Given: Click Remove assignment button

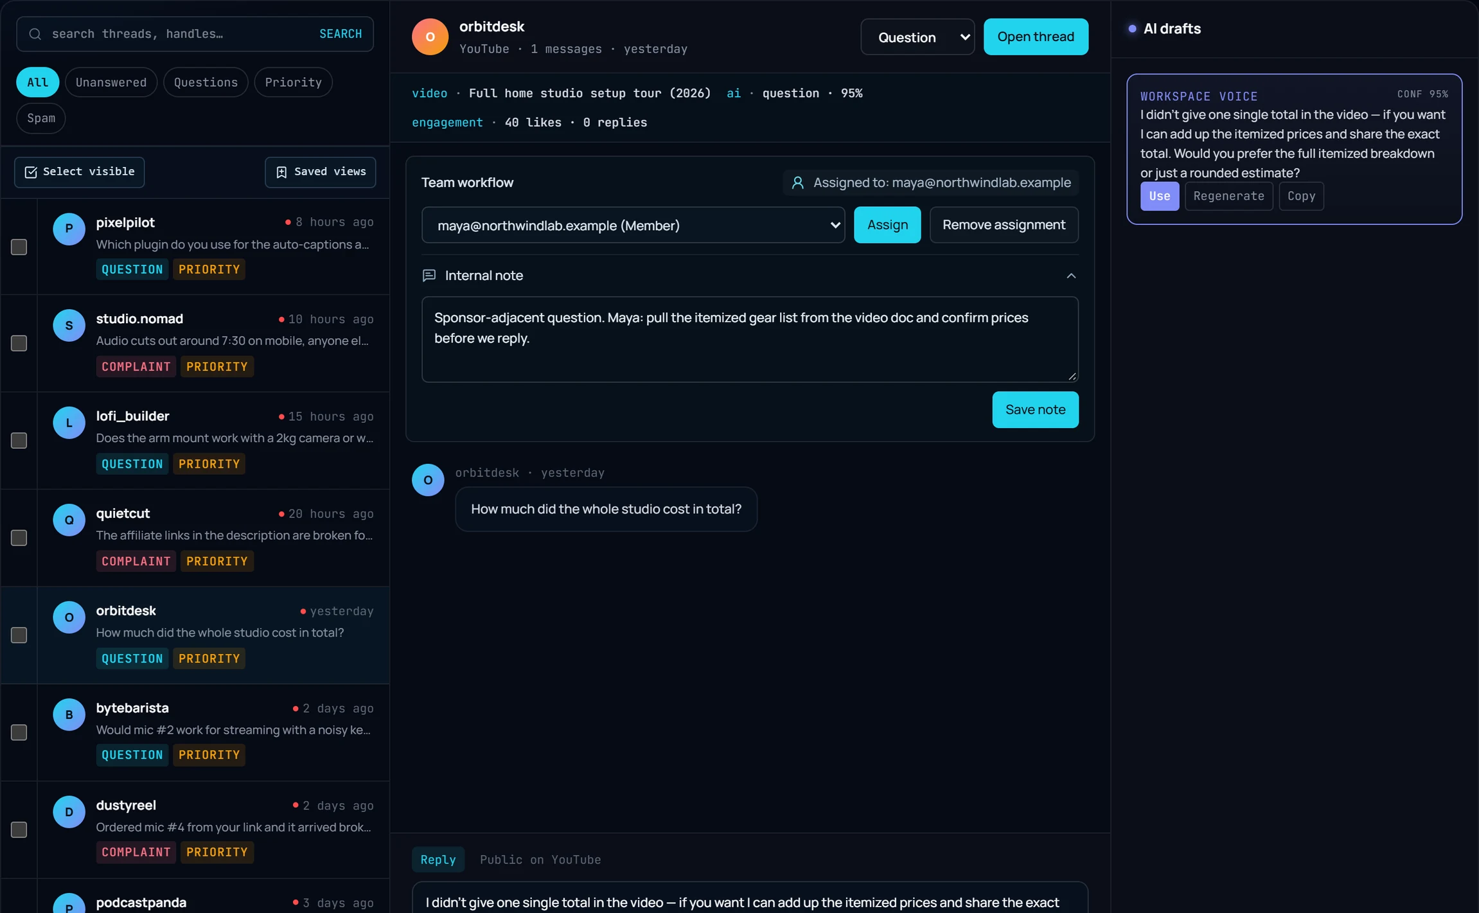Looking at the screenshot, I should [1004, 225].
